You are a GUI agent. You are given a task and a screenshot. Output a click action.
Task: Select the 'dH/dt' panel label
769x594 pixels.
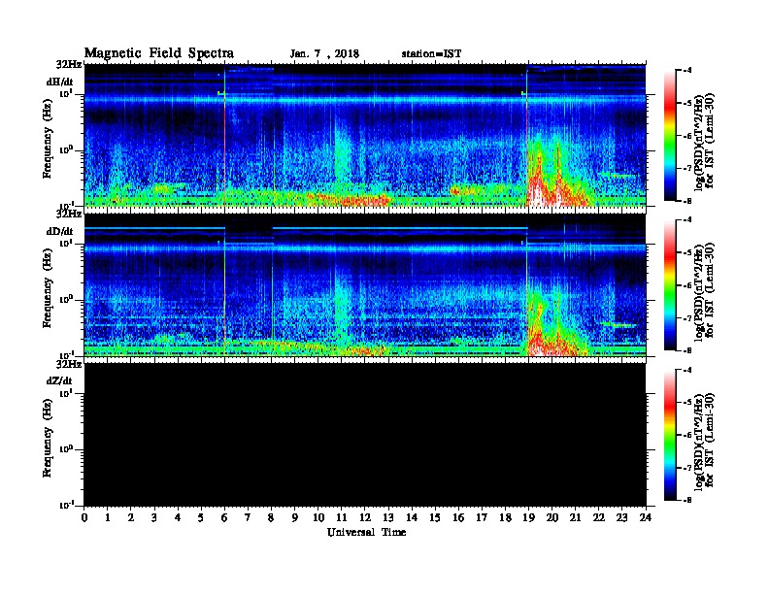coord(60,82)
